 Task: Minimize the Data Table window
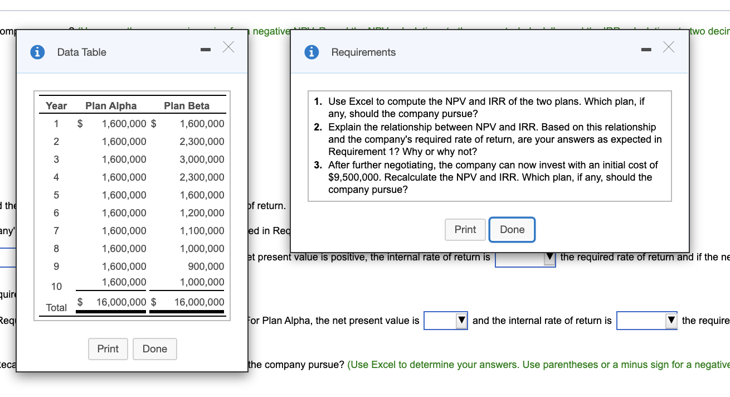point(205,49)
